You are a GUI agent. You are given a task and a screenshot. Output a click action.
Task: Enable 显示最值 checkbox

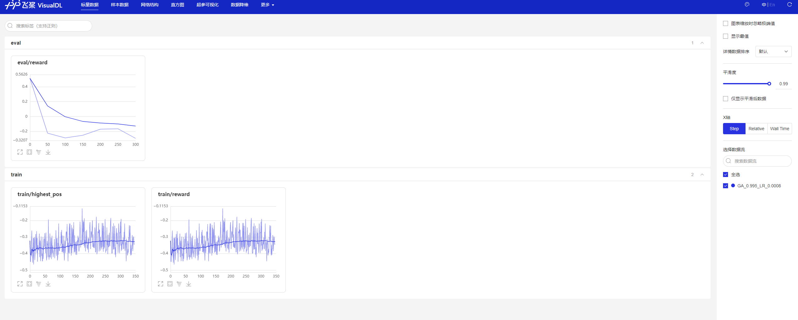point(726,36)
